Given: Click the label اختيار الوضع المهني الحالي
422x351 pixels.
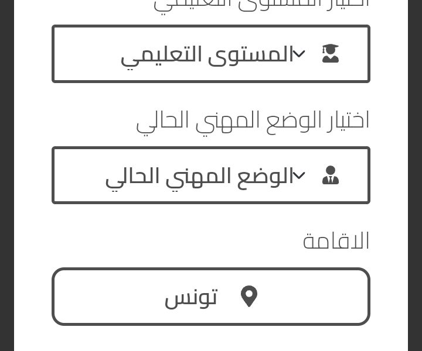Looking at the screenshot, I should [253, 122].
